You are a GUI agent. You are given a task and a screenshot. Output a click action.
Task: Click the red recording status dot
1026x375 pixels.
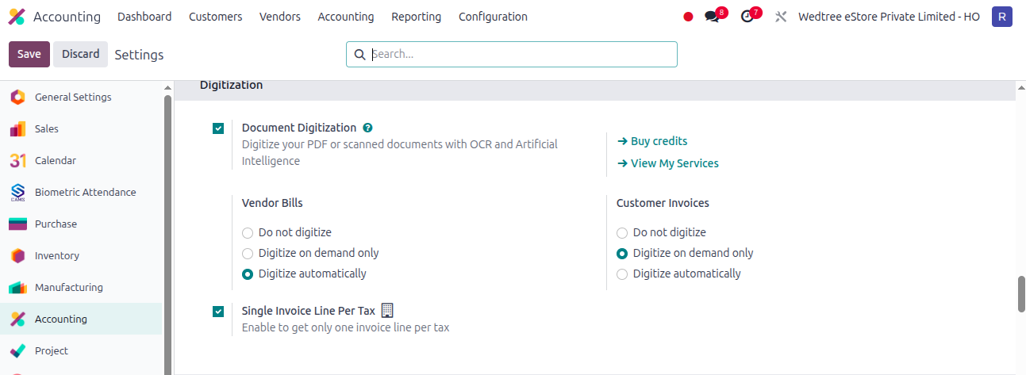(688, 17)
